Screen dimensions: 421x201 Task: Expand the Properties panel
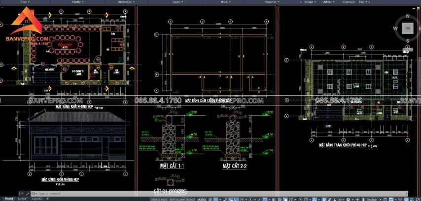click(272, 1)
